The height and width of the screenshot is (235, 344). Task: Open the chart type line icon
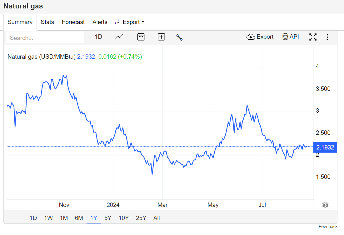pos(119,37)
